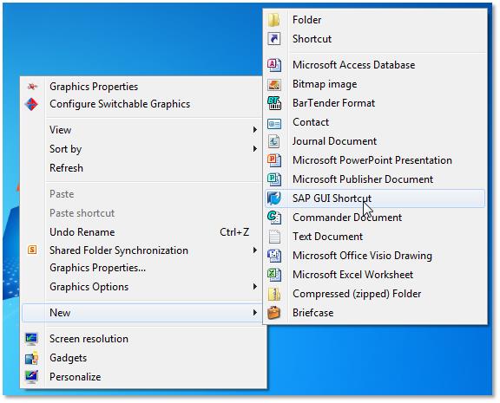Expand the New submenu arrow
The width and height of the screenshot is (500, 403).
coord(255,313)
